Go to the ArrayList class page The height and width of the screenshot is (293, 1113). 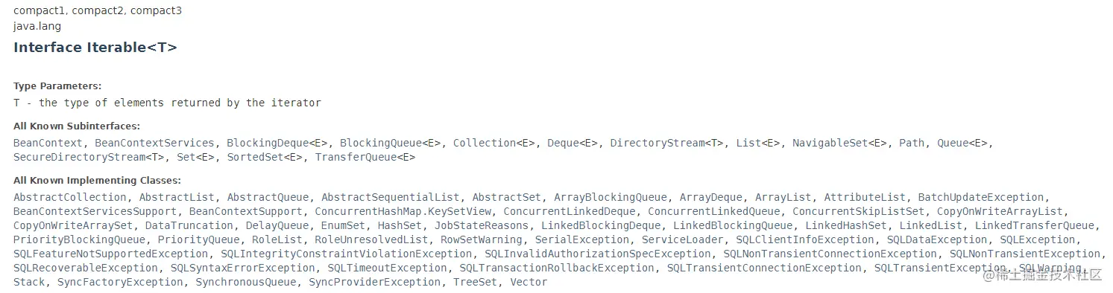pyautogui.click(x=783, y=197)
